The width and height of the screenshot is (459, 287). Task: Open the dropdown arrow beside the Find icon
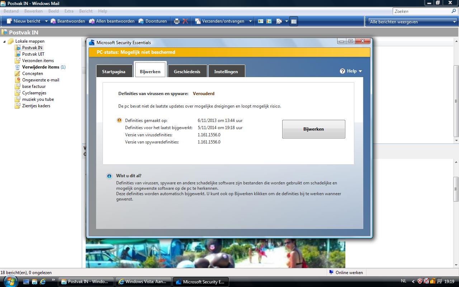pos(287,21)
